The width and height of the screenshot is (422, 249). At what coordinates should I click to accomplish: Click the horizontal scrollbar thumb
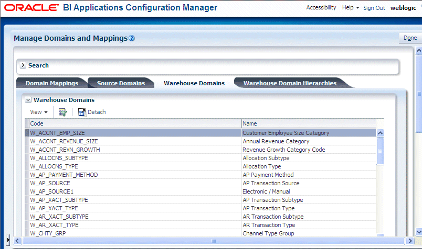point(214,241)
